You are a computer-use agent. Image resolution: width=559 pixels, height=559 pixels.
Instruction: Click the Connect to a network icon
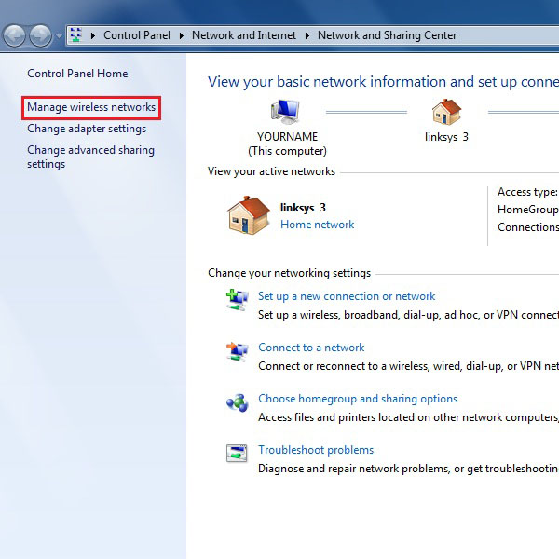(237, 351)
